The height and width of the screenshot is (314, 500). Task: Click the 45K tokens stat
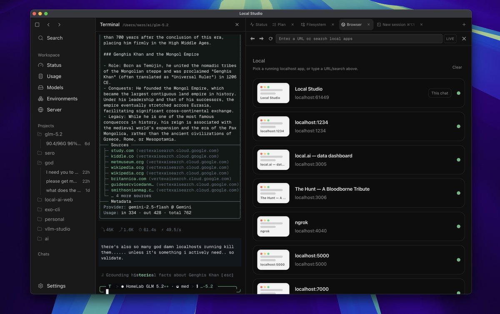(107, 229)
